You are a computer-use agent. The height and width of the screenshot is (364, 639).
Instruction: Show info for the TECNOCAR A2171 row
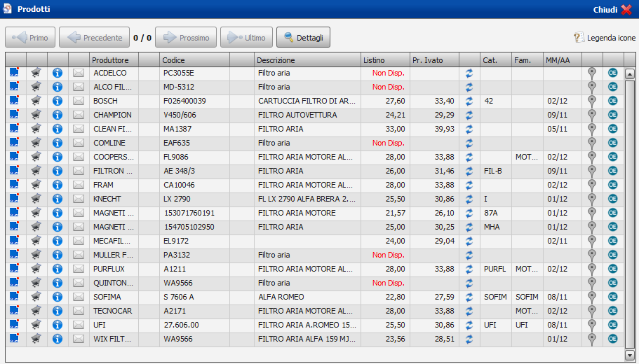58,311
